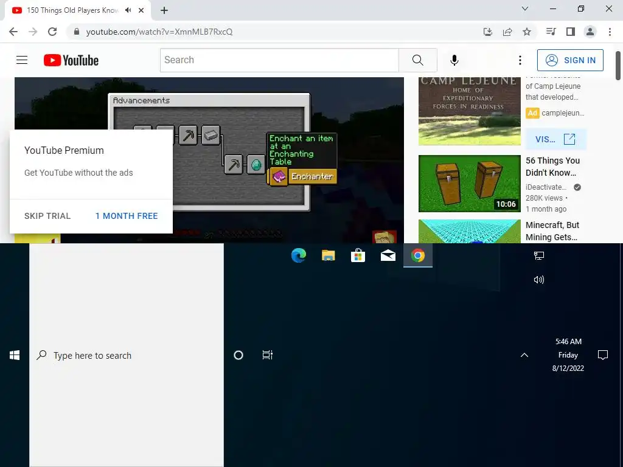Open YouTube settings three-dot menu
623x467 pixels.
click(x=520, y=60)
